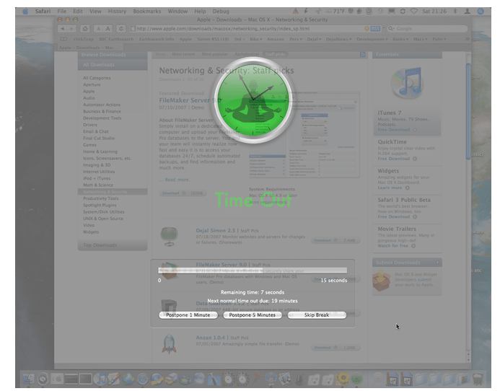This screenshot has height=391, width=500.
Task: Download FileMaker Server 160MB button
Action: tap(183, 193)
